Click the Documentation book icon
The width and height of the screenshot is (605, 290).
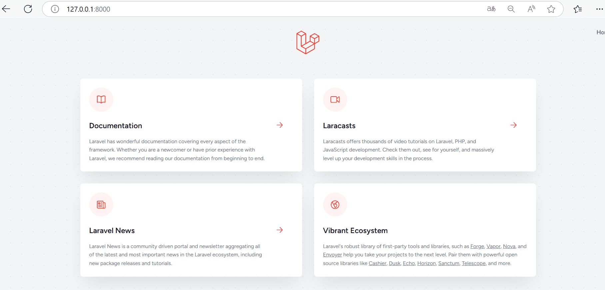101,100
